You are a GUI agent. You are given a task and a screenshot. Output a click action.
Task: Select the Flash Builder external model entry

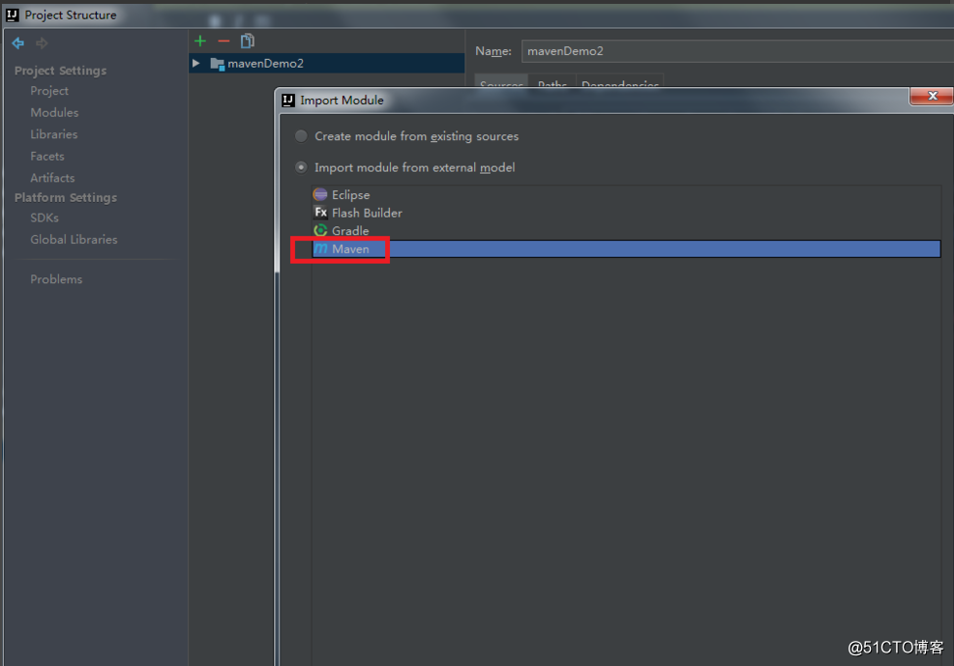click(626, 213)
